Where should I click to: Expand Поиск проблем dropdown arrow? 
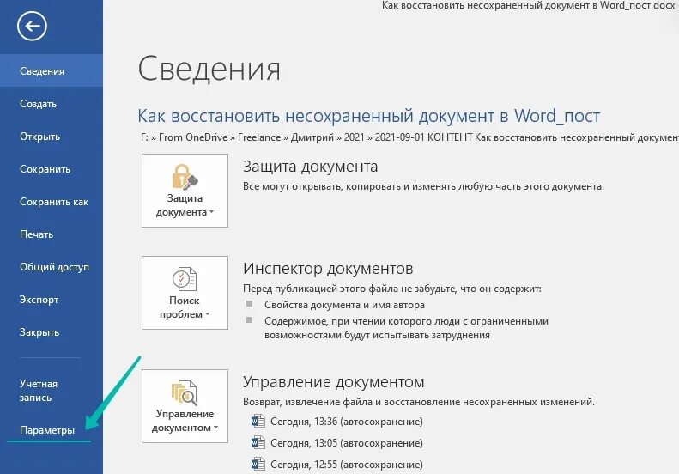pyautogui.click(x=207, y=314)
